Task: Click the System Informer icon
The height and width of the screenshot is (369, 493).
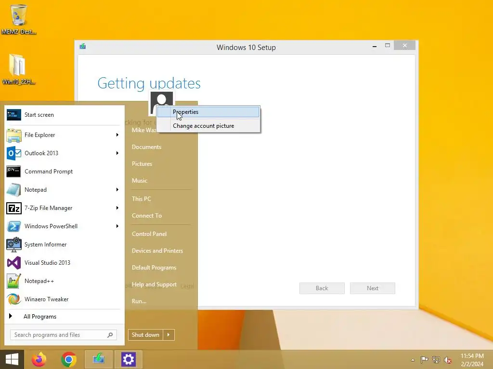Action: click(14, 245)
